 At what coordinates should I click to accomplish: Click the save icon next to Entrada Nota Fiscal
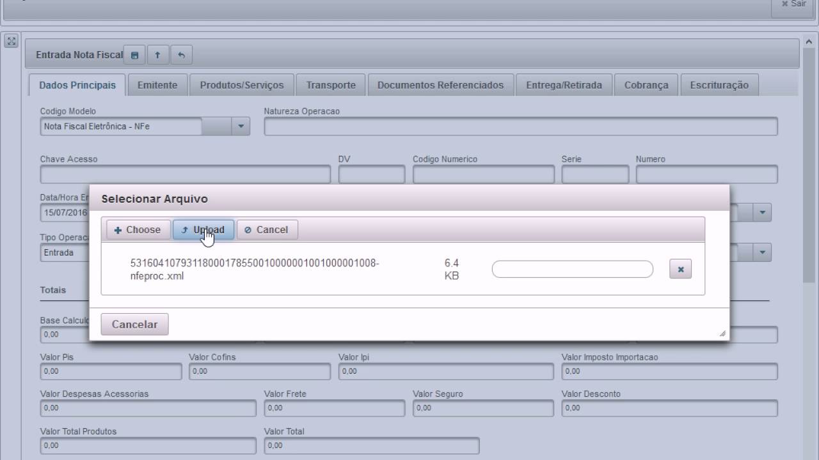[134, 55]
